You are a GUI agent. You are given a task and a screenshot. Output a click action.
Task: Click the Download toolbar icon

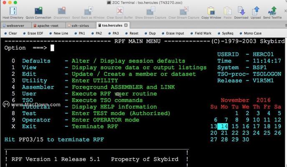(x=241, y=11)
